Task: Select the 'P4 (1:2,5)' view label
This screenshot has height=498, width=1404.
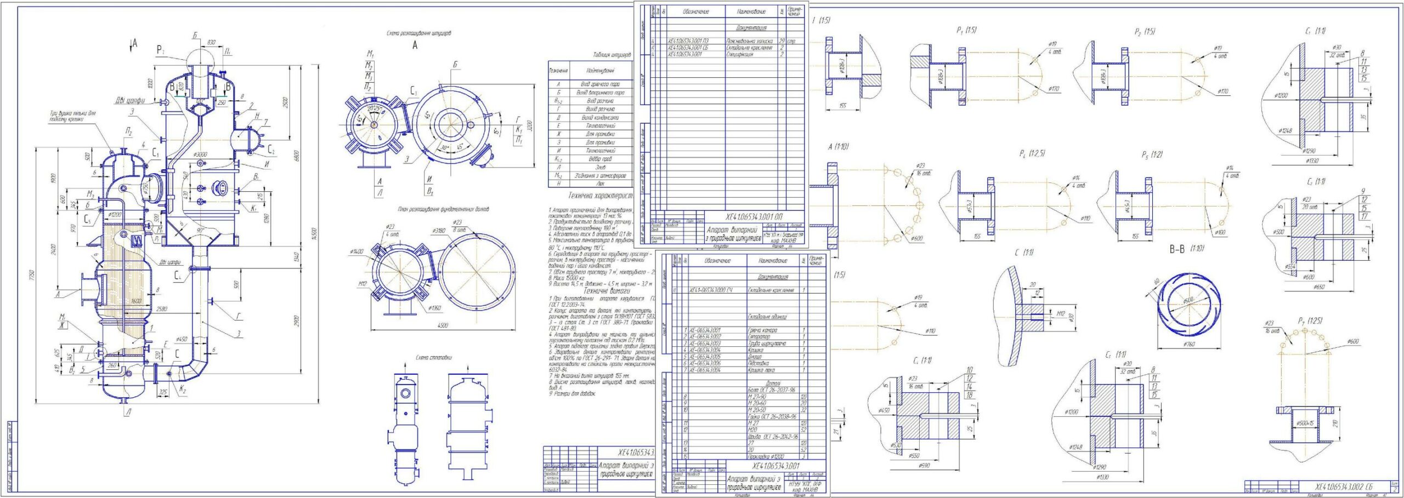Action: (1032, 154)
